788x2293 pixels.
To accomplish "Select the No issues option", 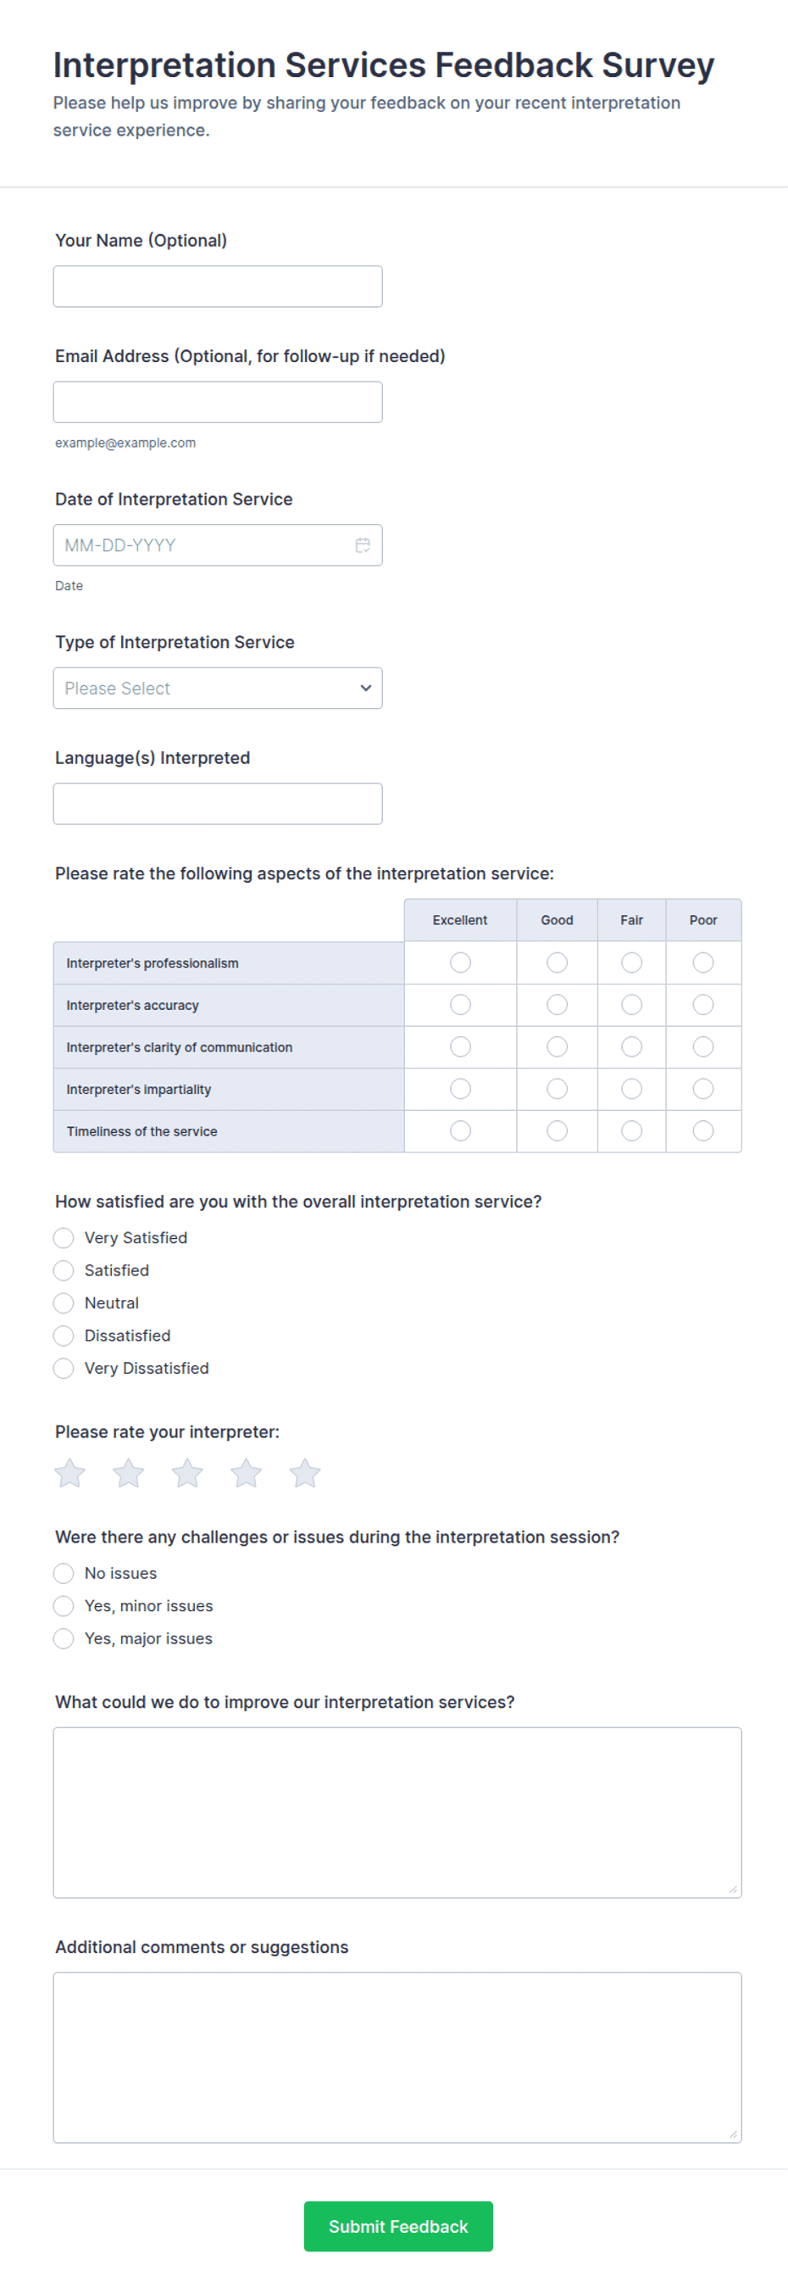I will click(x=64, y=1573).
